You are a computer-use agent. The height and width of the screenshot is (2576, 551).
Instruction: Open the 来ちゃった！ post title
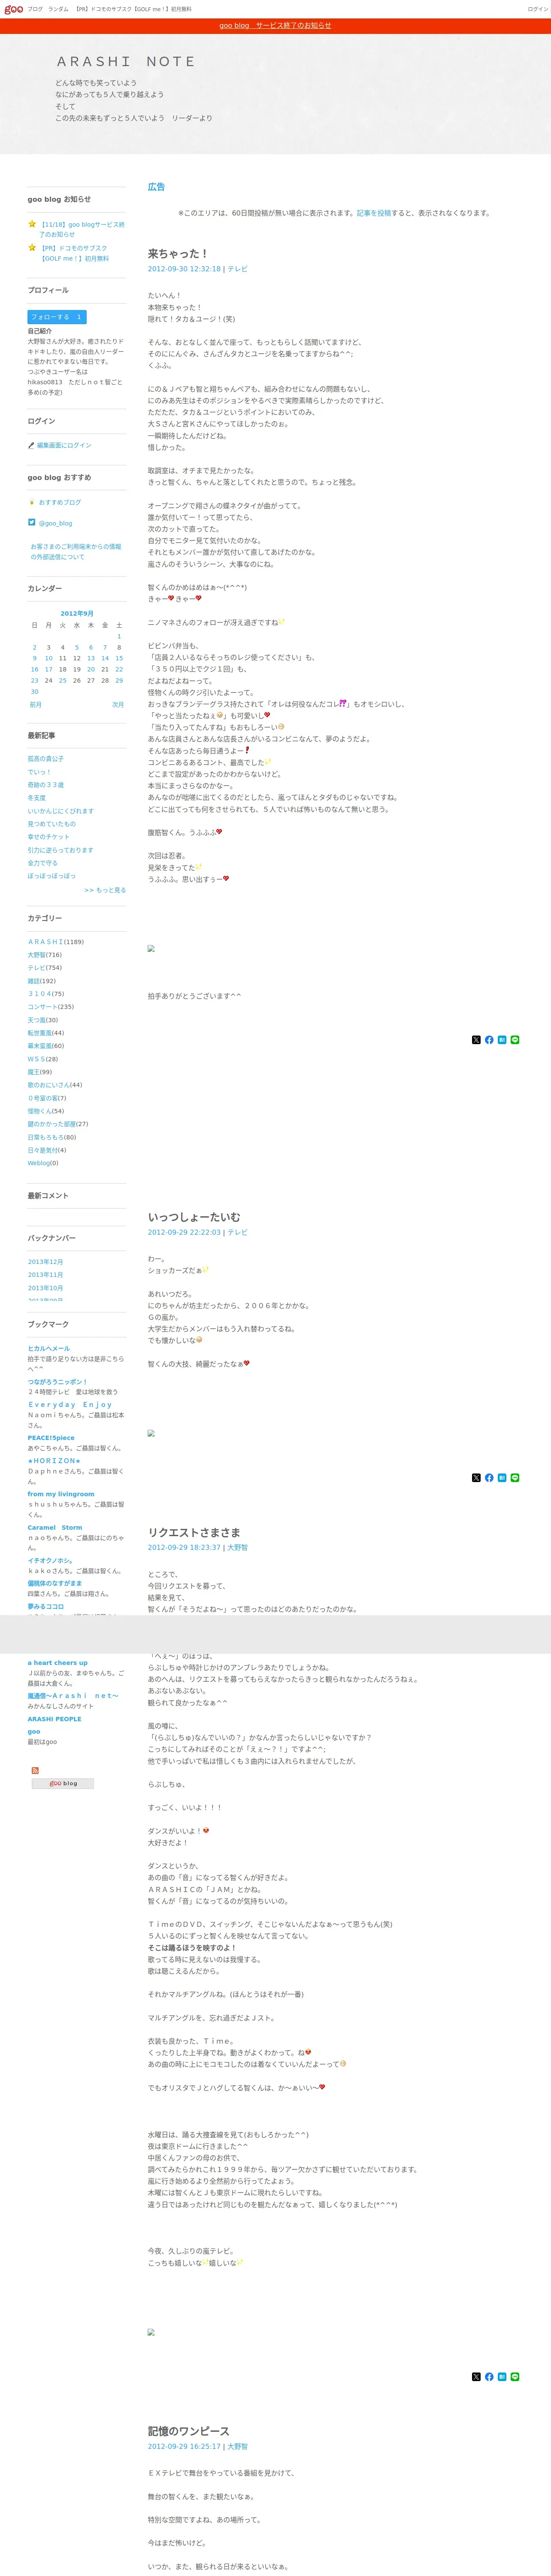[x=178, y=254]
